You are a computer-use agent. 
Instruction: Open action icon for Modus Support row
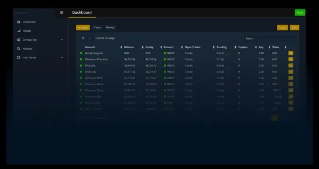pos(291,53)
